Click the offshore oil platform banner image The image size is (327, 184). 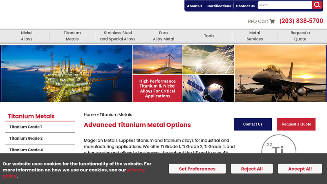pyautogui.click(x=67, y=74)
